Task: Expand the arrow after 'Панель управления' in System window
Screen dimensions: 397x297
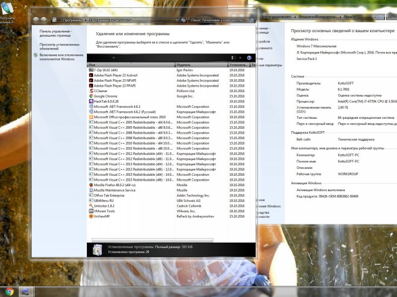Action: [x=295, y=17]
